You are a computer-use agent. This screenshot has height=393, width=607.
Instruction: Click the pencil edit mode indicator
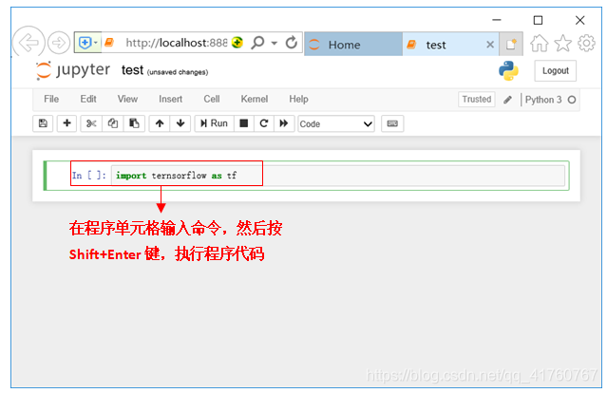click(507, 100)
